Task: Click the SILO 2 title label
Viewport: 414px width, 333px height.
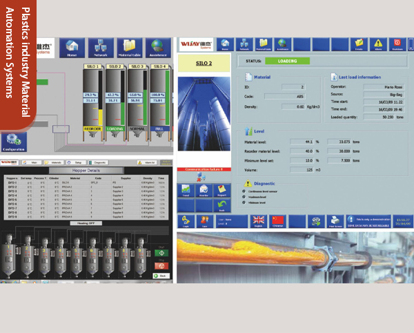Action: [x=204, y=63]
